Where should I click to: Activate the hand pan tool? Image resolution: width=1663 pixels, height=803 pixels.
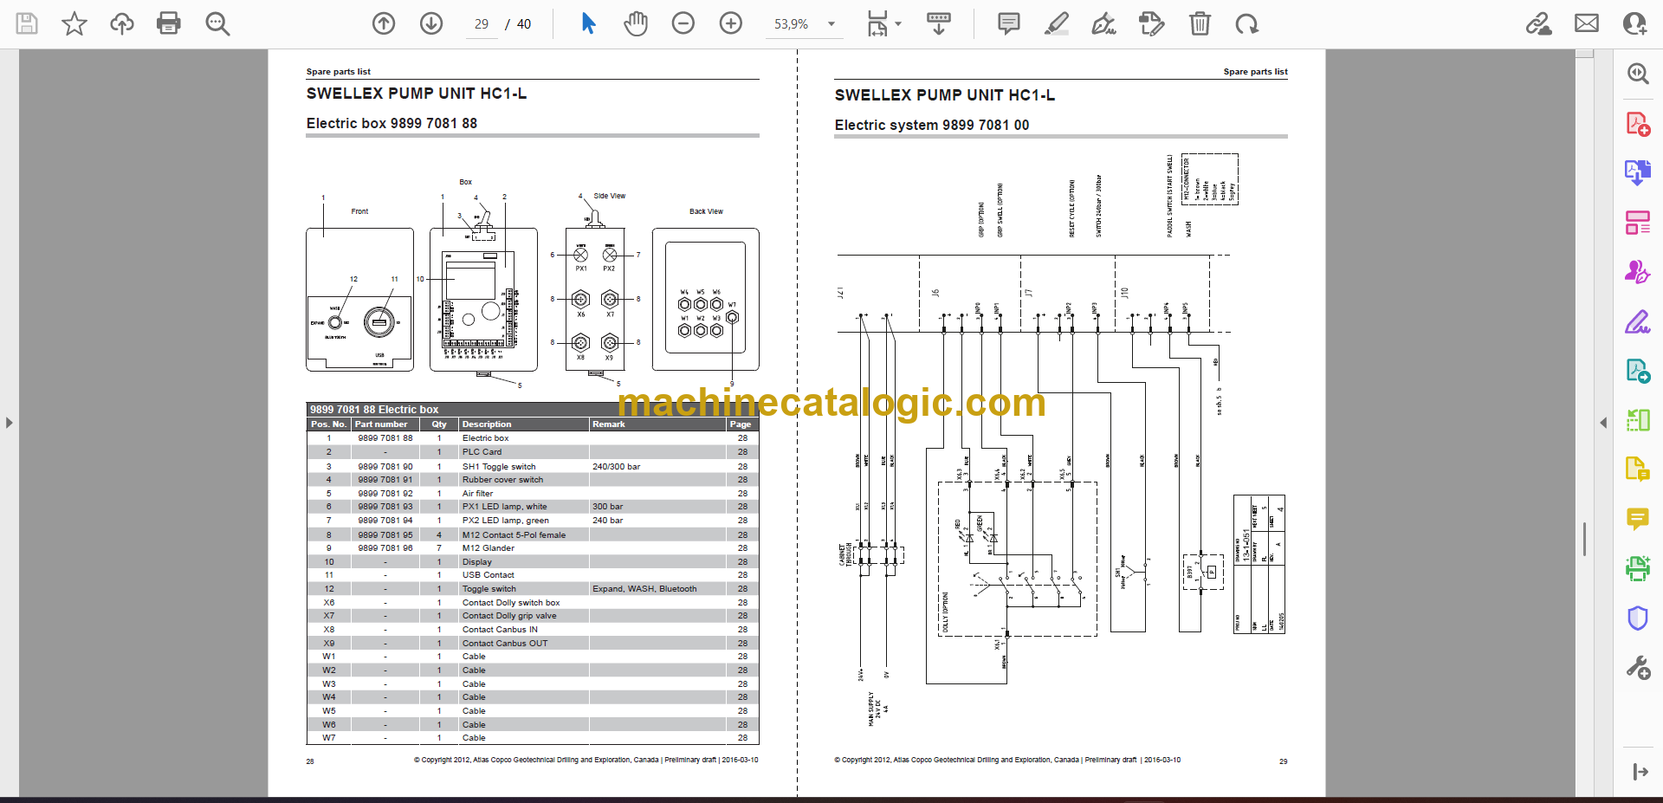pyautogui.click(x=636, y=23)
